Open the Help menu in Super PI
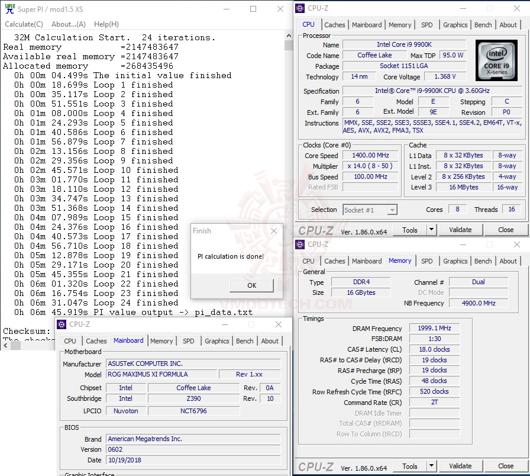Image resolution: width=530 pixels, height=476 pixels. point(105,24)
